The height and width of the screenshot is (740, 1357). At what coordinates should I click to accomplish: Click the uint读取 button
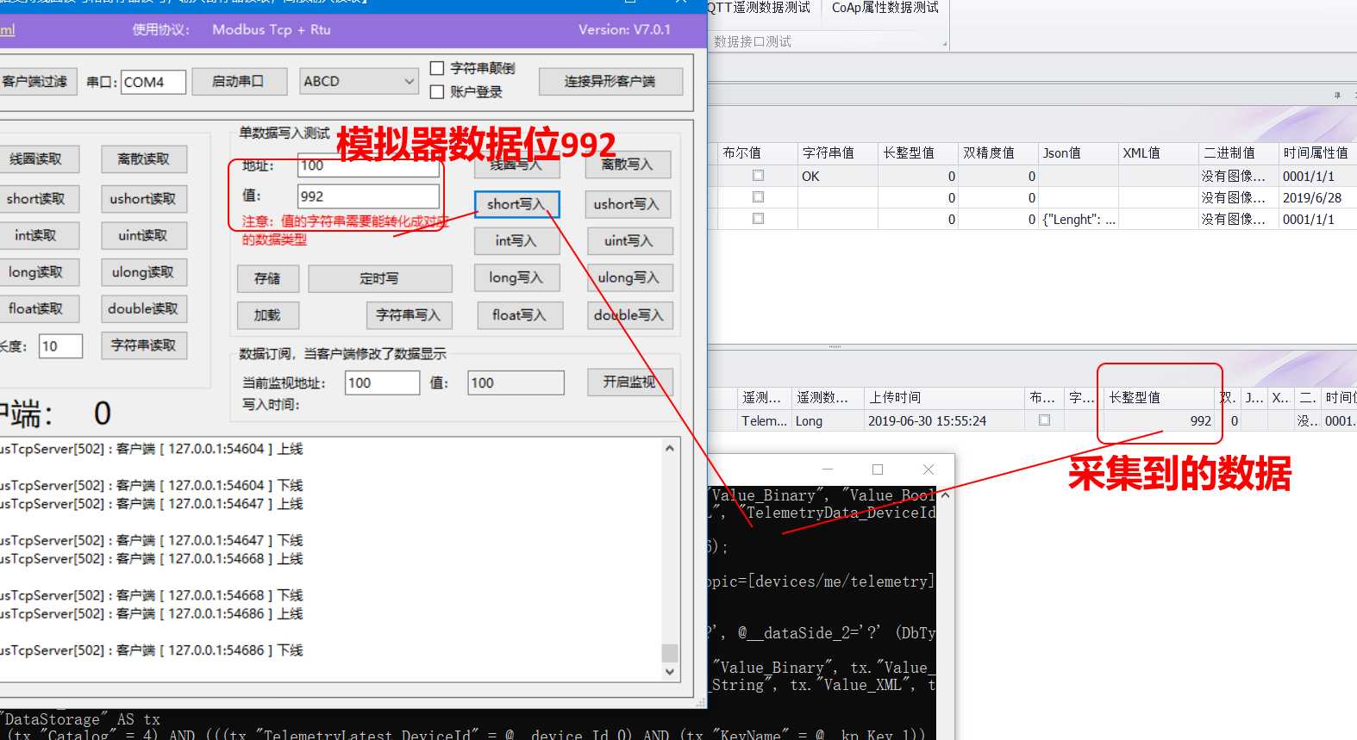[144, 235]
